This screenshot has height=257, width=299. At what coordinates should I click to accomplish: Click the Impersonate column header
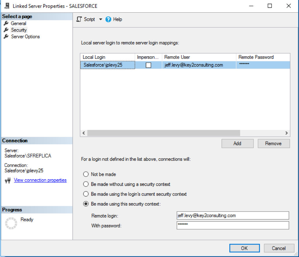(148, 57)
